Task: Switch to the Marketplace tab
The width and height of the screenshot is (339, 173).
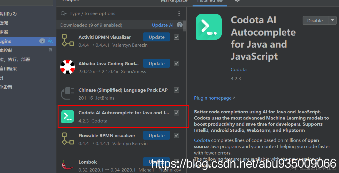Action: [x=174, y=1]
